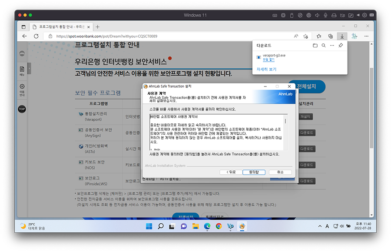
Task: Click 다운로드 for the NOS keyboard security row
Action: coord(307,165)
